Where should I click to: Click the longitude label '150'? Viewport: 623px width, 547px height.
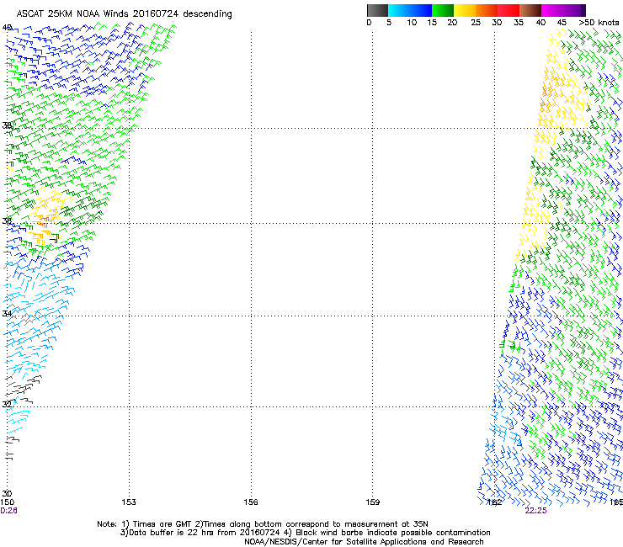7,502
